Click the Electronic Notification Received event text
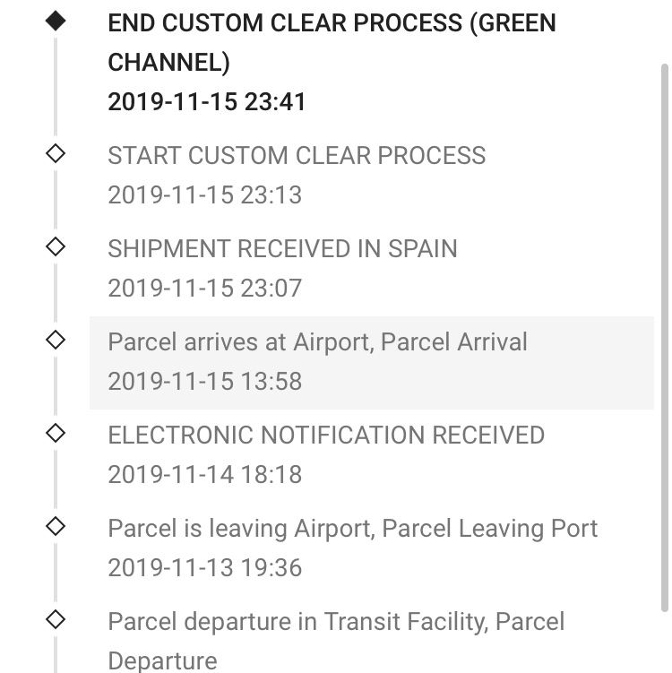 tap(326, 435)
